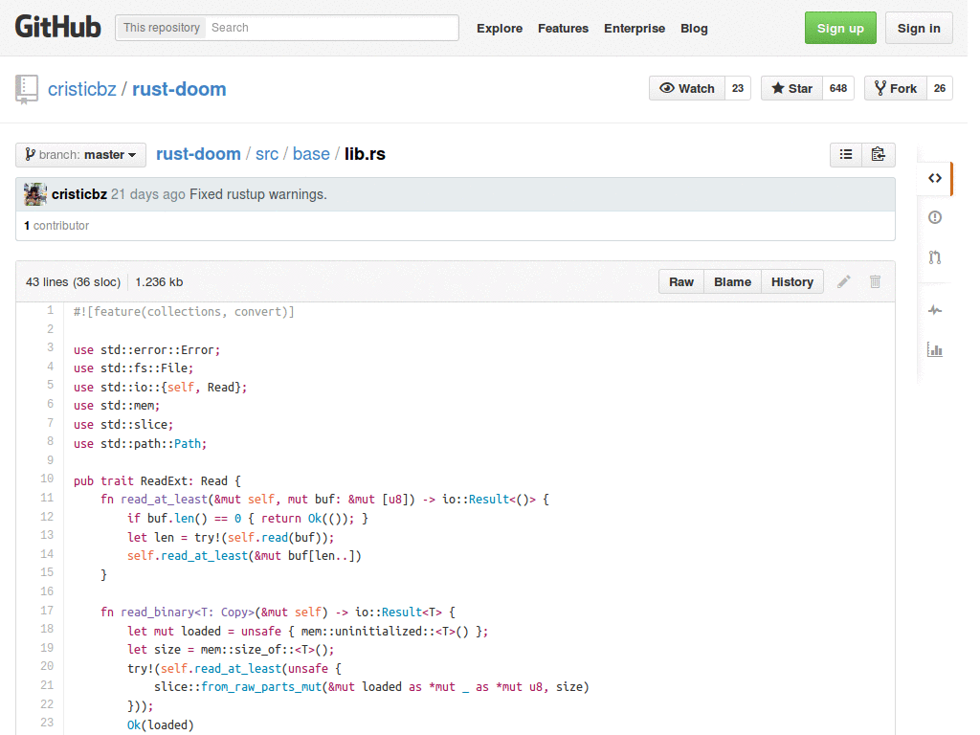Open cristicbz owner link in title

pos(82,89)
